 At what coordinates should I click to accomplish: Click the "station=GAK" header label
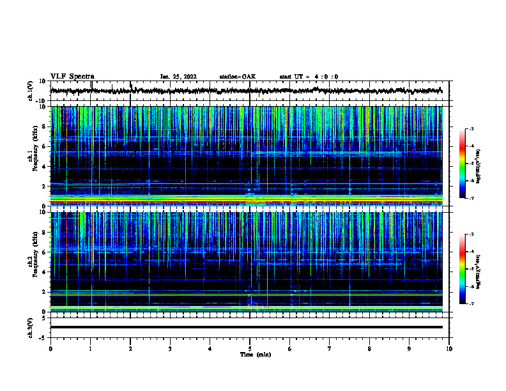click(x=238, y=77)
